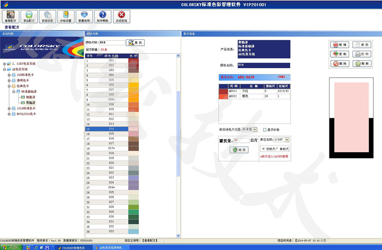Select the 单标尺 radio button

(277, 149)
